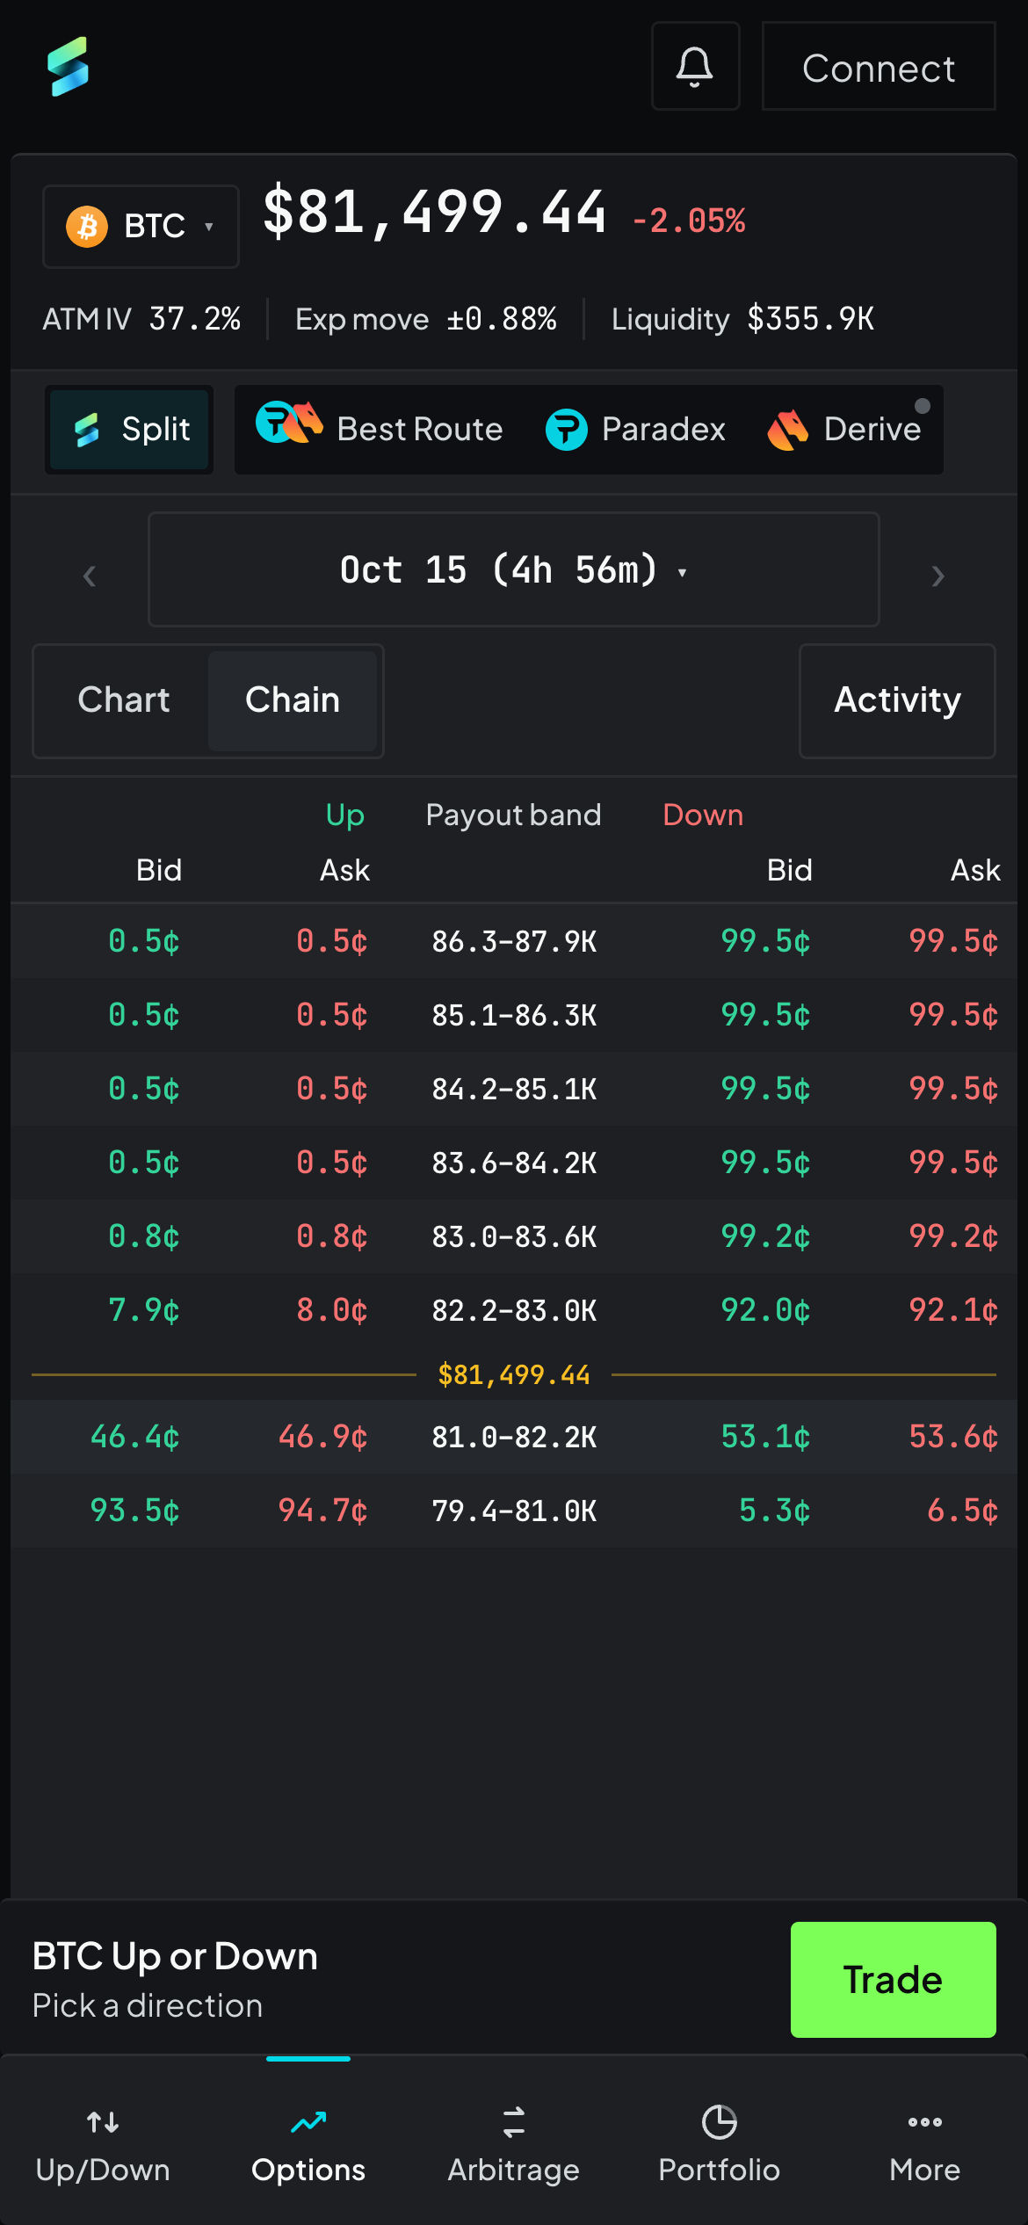Image resolution: width=1028 pixels, height=2225 pixels.
Task: Select the 83.0-83.6K payout band
Action: [514, 1236]
